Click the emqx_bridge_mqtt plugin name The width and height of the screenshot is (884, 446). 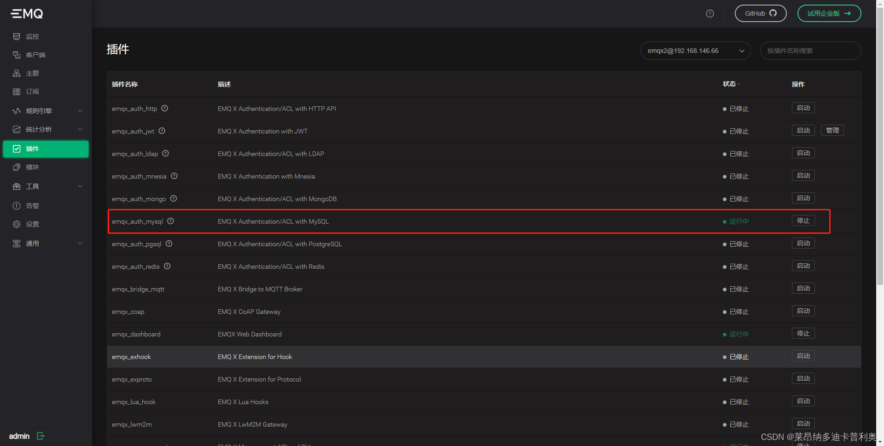[x=138, y=289]
